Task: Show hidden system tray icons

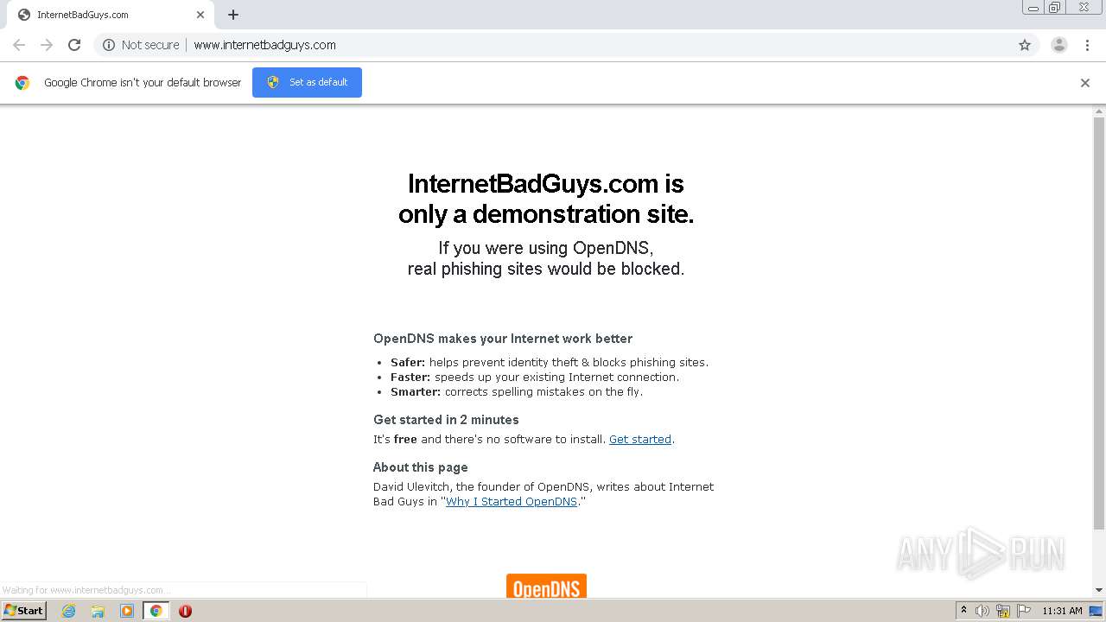Action: tap(963, 611)
